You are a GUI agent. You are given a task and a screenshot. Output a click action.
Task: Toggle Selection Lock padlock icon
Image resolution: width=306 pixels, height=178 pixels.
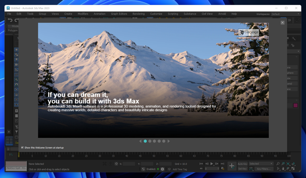[x=111, y=164]
